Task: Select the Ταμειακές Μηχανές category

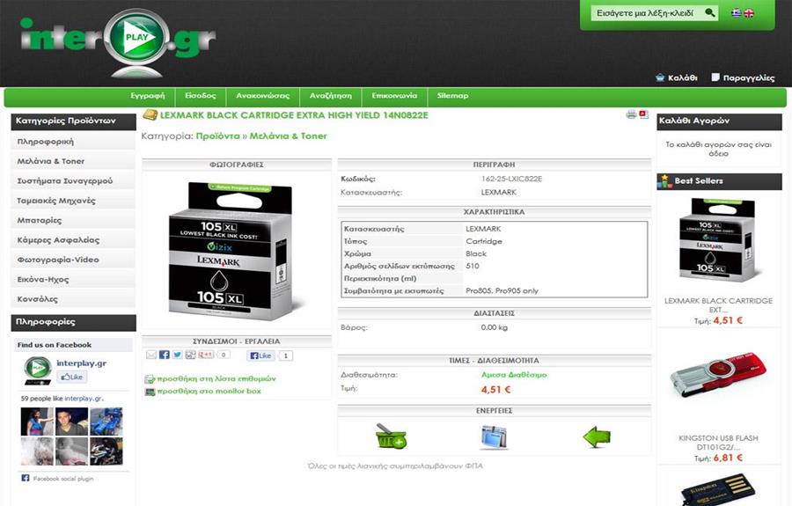Action: [x=73, y=201]
